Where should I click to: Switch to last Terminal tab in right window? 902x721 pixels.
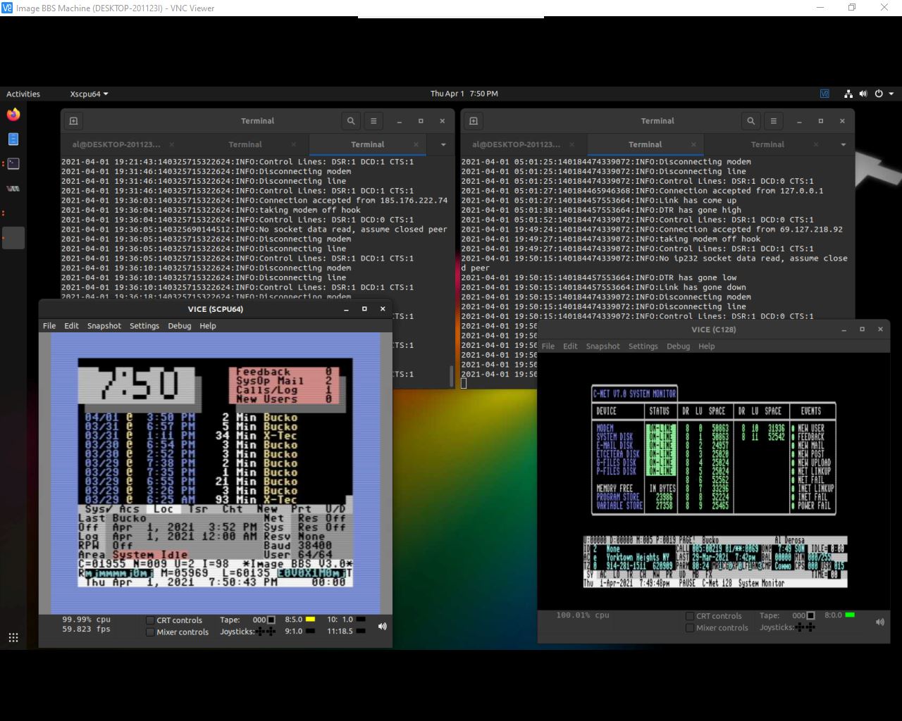click(767, 144)
